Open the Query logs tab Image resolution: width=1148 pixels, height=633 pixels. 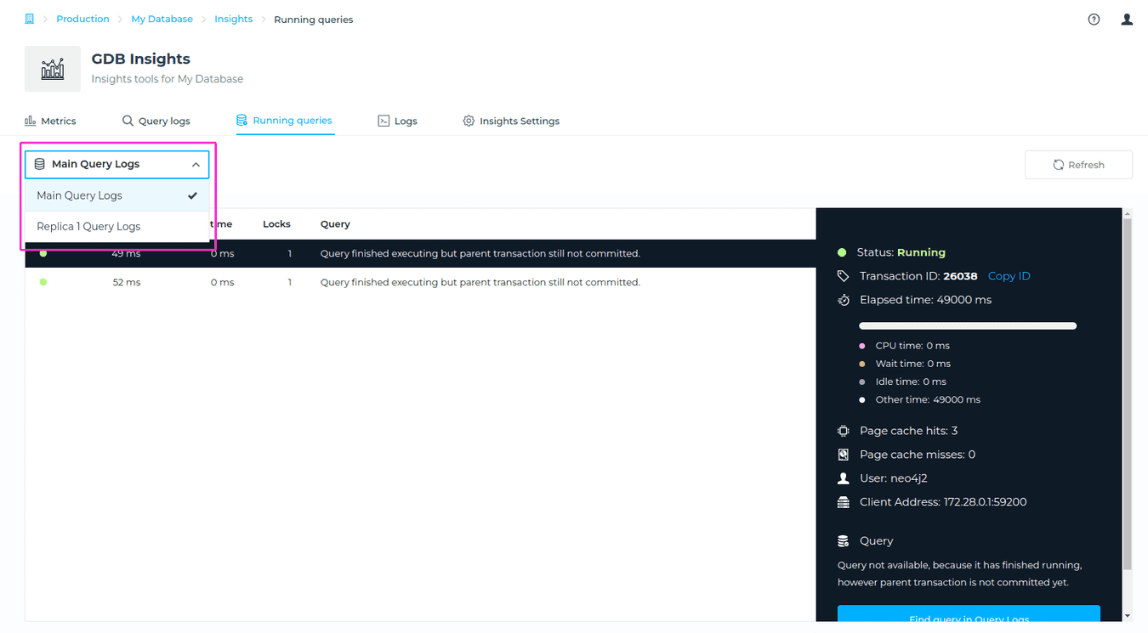coord(164,121)
